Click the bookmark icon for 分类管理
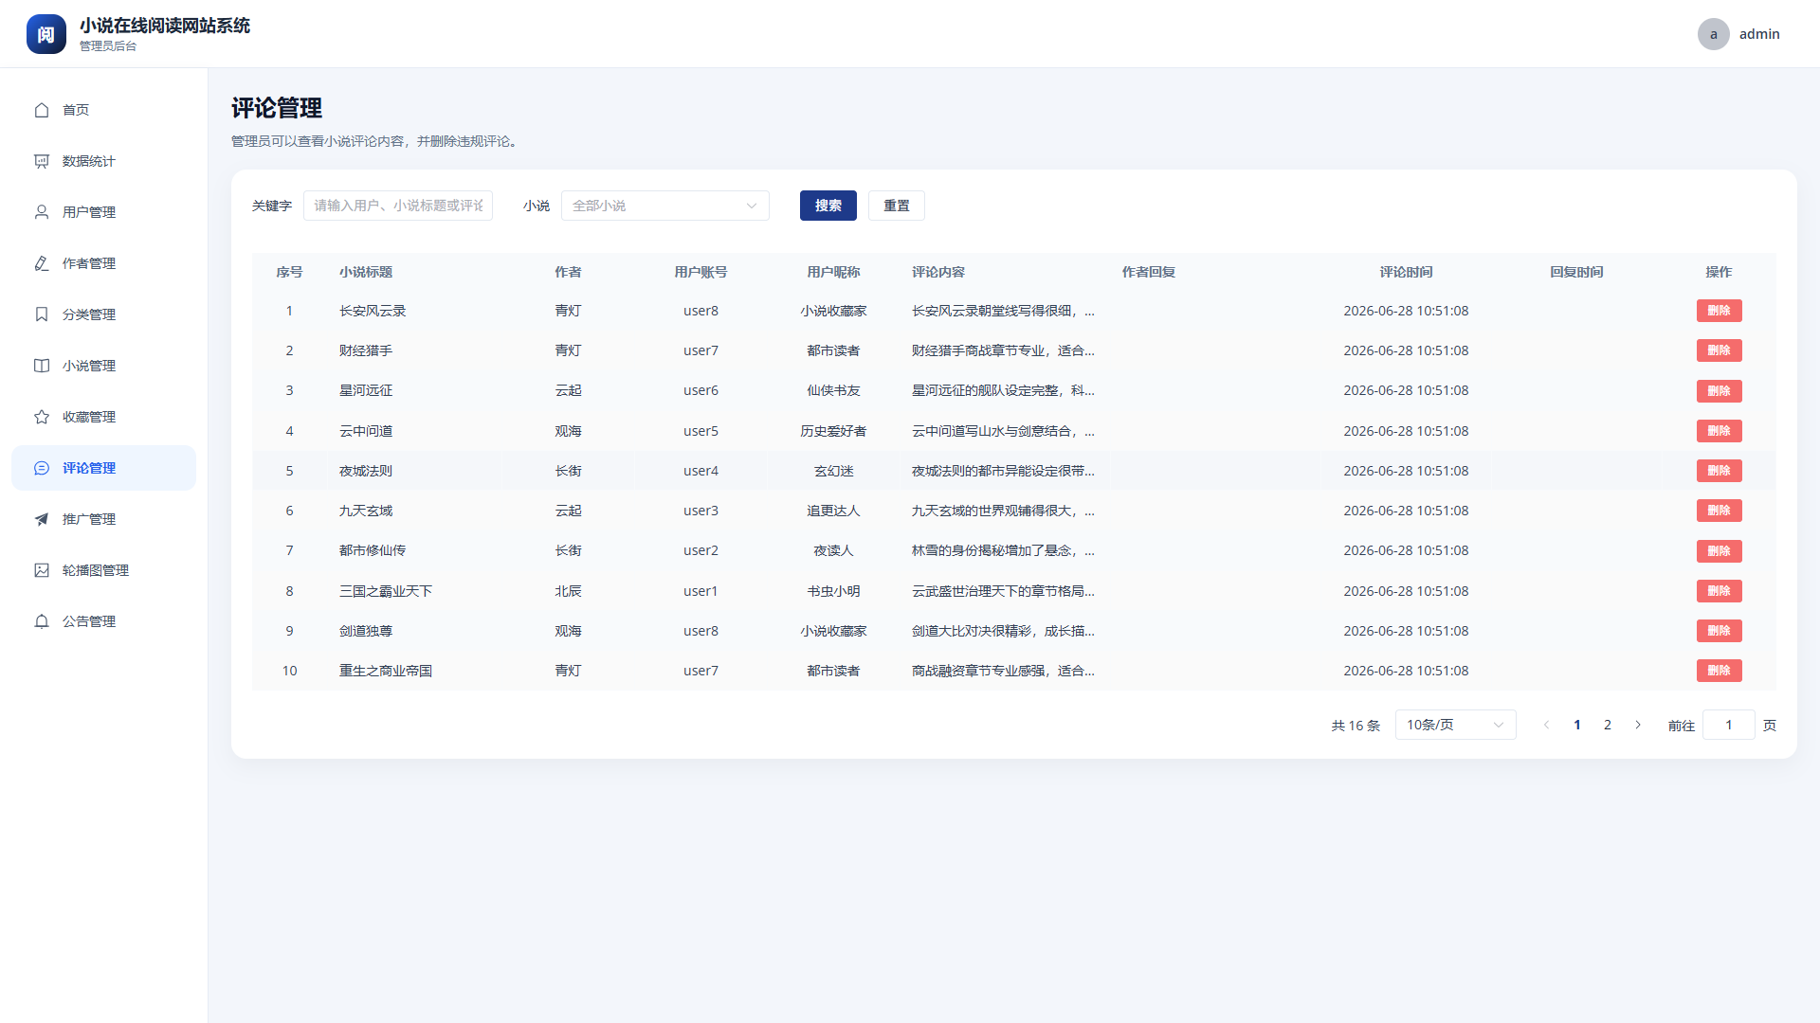Image resolution: width=1820 pixels, height=1023 pixels. [42, 314]
